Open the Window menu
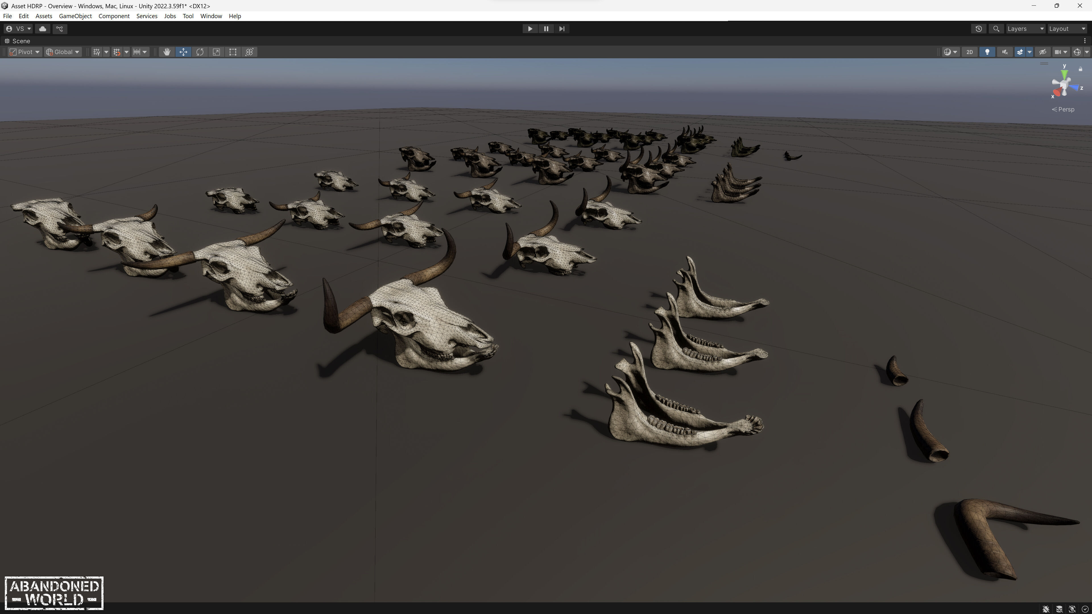The height and width of the screenshot is (614, 1092). click(x=211, y=16)
